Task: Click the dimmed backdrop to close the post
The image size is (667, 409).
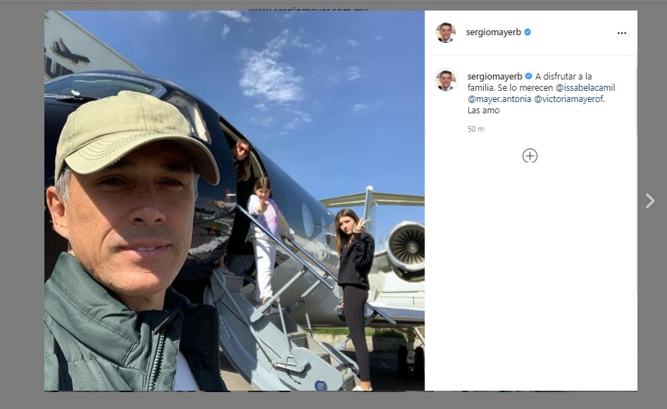Action: pyautogui.click(x=21, y=211)
